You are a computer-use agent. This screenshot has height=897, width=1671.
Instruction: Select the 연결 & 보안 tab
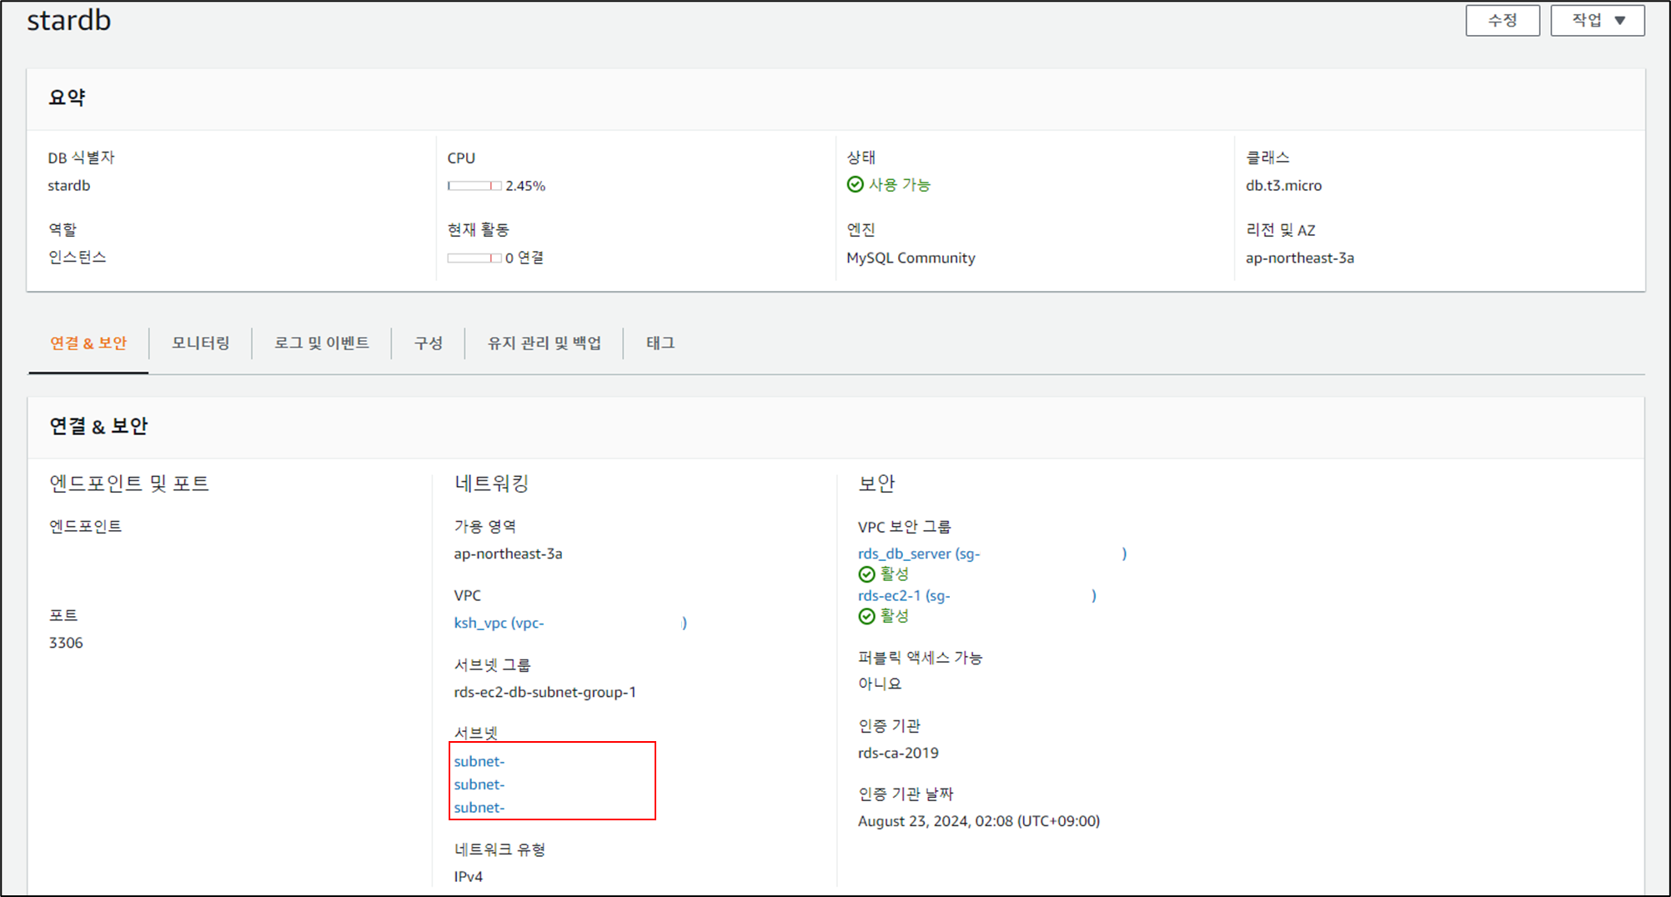pos(88,343)
